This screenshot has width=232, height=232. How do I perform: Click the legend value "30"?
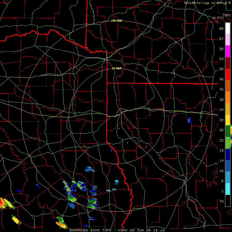pos(221,120)
